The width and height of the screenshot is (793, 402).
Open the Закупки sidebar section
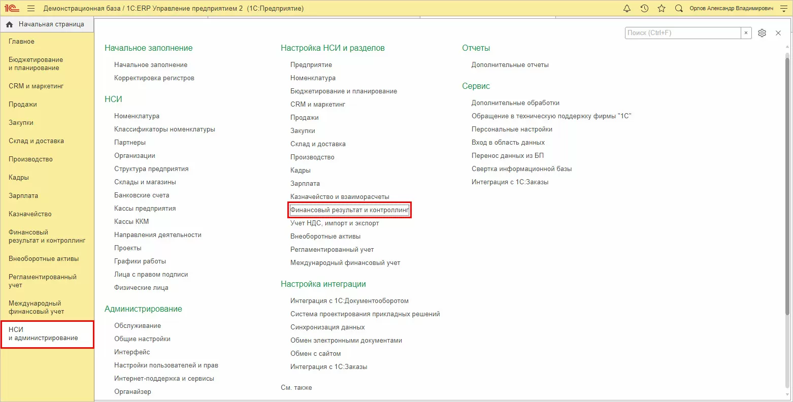point(21,123)
